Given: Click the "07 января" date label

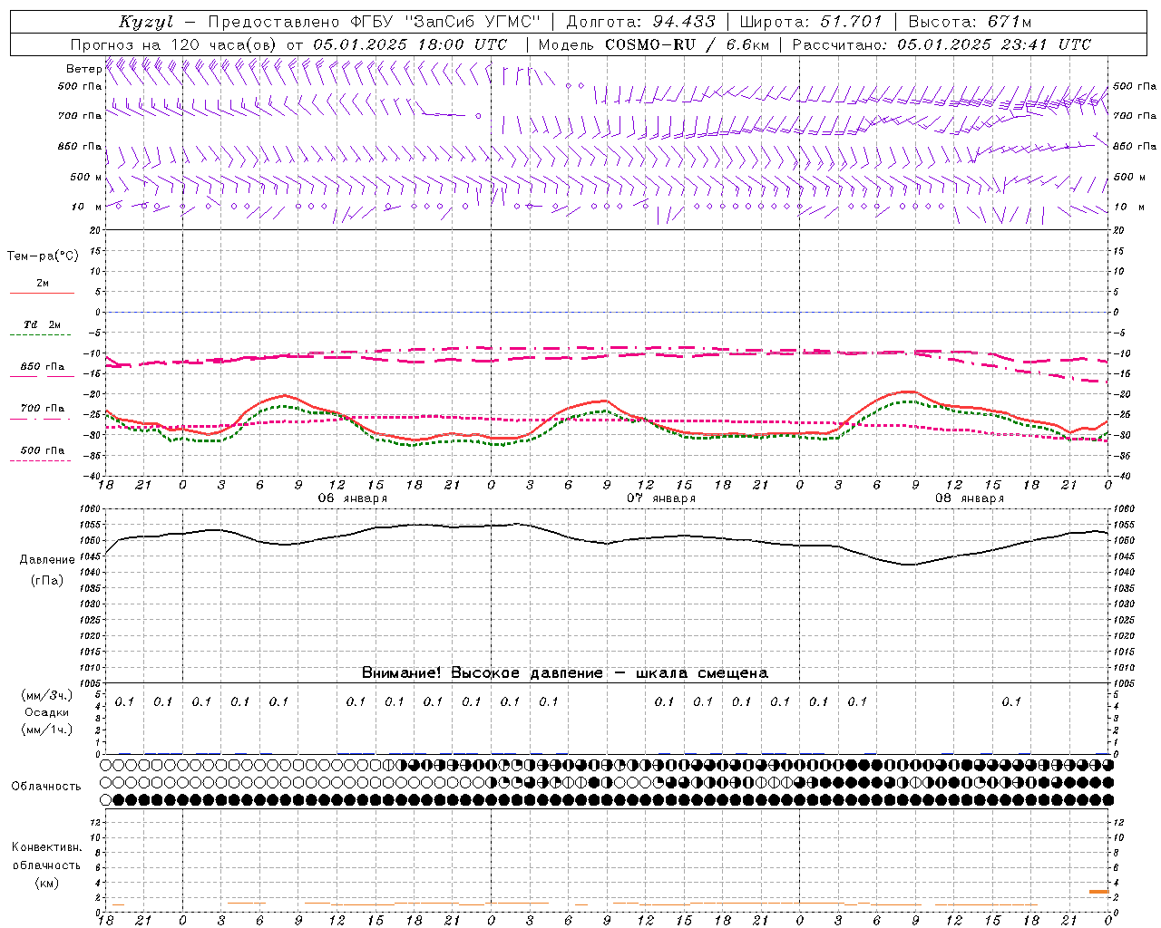Looking at the screenshot, I should (x=661, y=498).
